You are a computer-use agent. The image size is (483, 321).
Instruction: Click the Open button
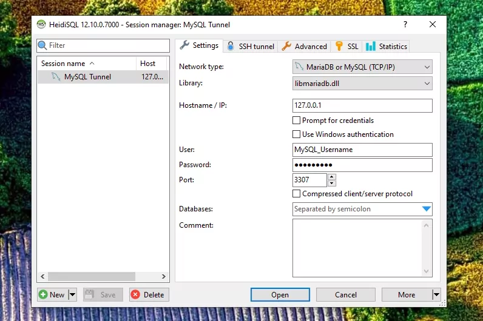pos(280,294)
